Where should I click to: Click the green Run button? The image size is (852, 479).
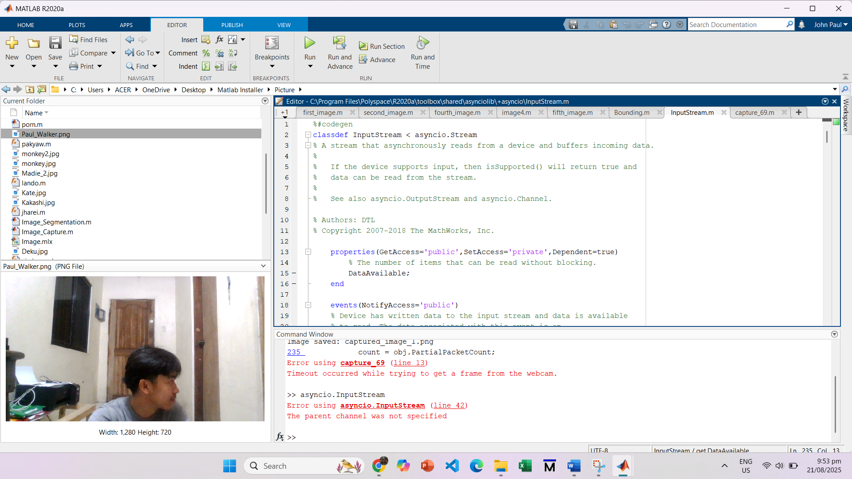click(310, 43)
